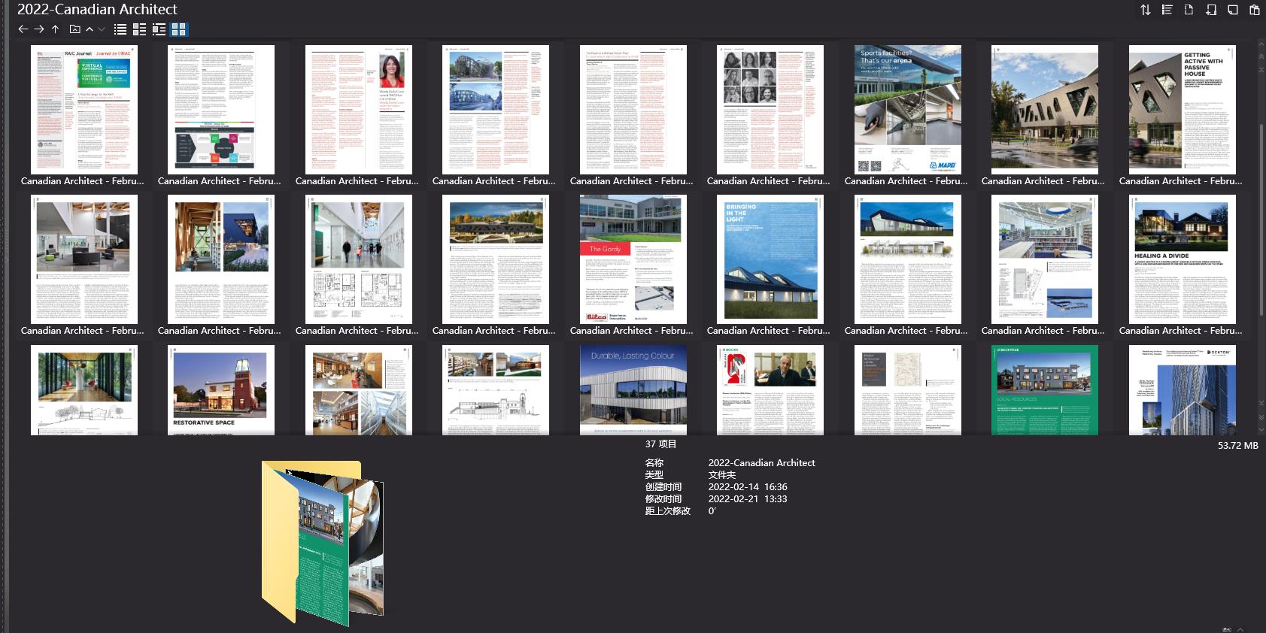This screenshot has width=1266, height=633.
Task: Select the Getting Active With Passive House page
Action: [x=1182, y=110]
